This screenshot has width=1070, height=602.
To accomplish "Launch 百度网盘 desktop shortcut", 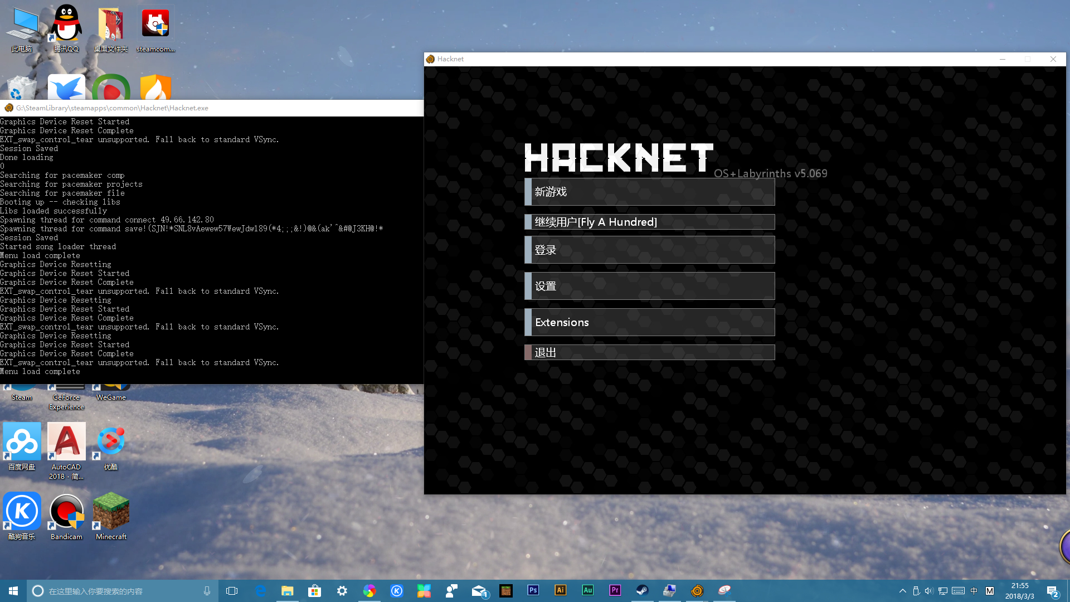I will (x=22, y=446).
